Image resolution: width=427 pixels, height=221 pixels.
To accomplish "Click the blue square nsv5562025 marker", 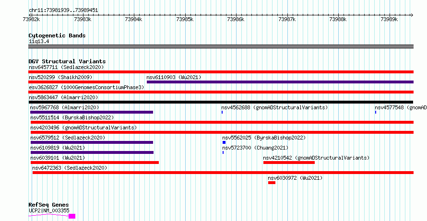I will (224, 142).
